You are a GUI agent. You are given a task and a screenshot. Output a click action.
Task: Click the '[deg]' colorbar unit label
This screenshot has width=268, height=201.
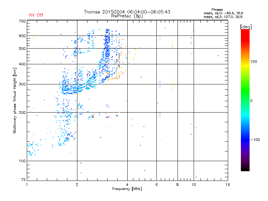point(246,27)
